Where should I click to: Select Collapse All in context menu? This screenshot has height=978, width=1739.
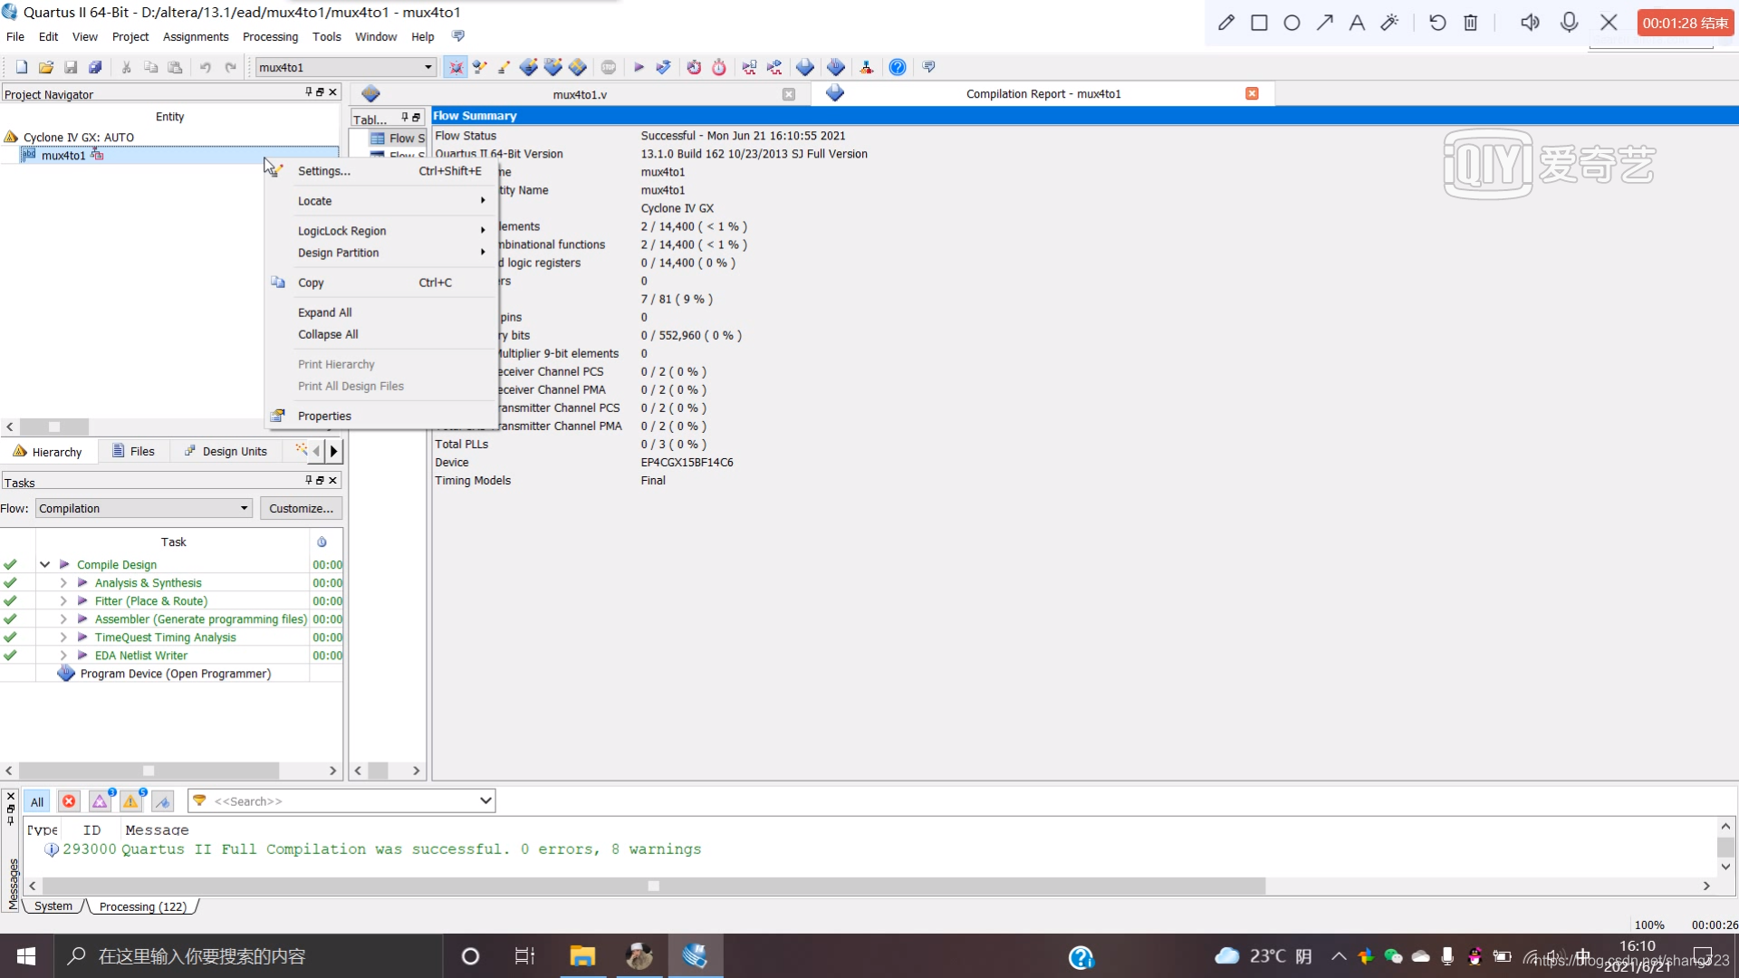(x=381, y=334)
